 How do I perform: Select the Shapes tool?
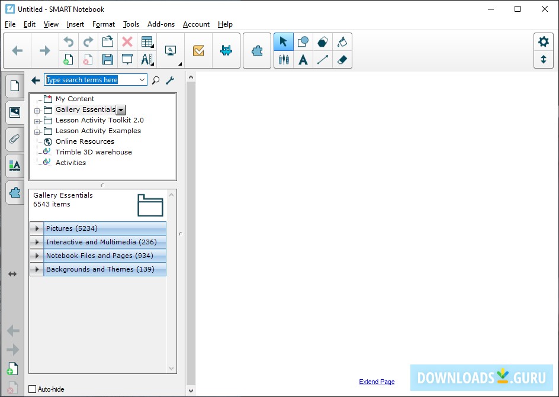click(303, 41)
